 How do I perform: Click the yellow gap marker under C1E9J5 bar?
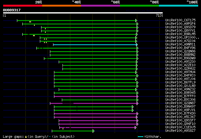tap(63, 129)
